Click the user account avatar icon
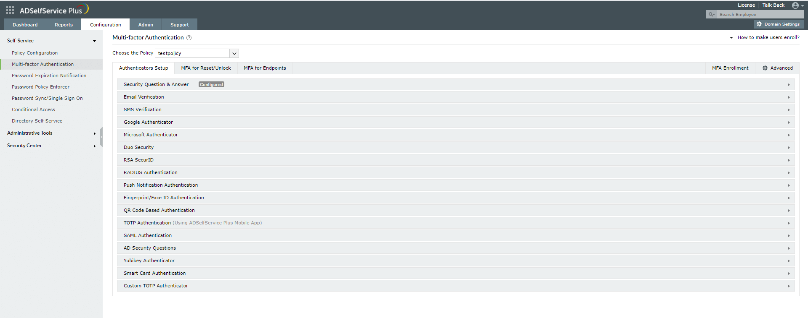The width and height of the screenshot is (808, 318). 795,5
